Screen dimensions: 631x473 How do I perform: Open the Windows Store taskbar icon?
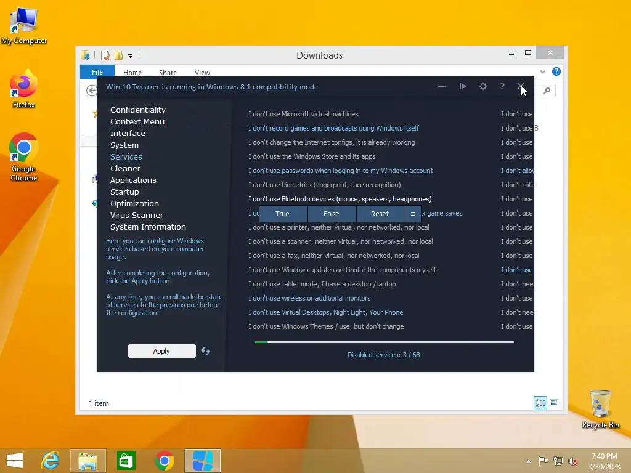pos(126,461)
